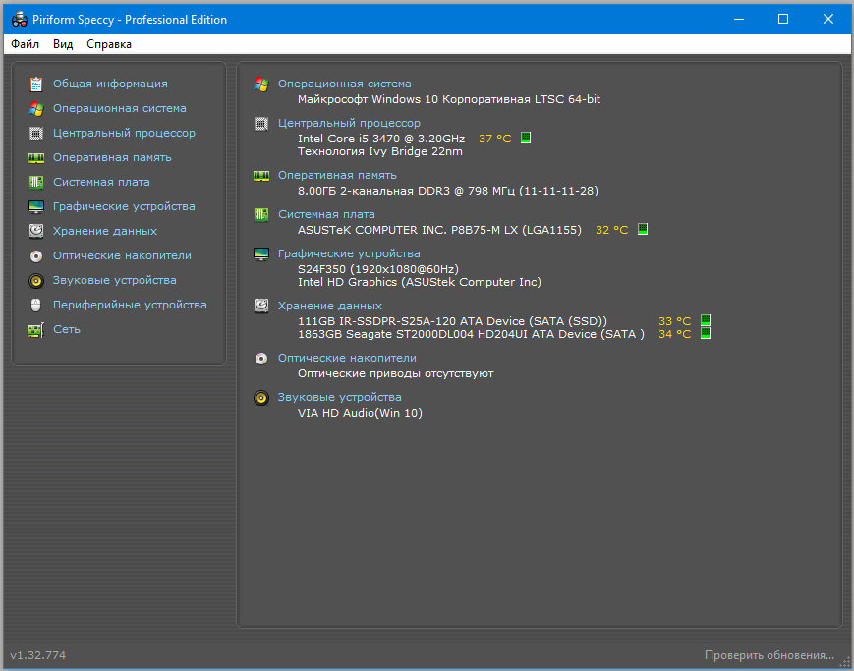Open the Вид menu
The height and width of the screenshot is (671, 854).
coord(63,44)
